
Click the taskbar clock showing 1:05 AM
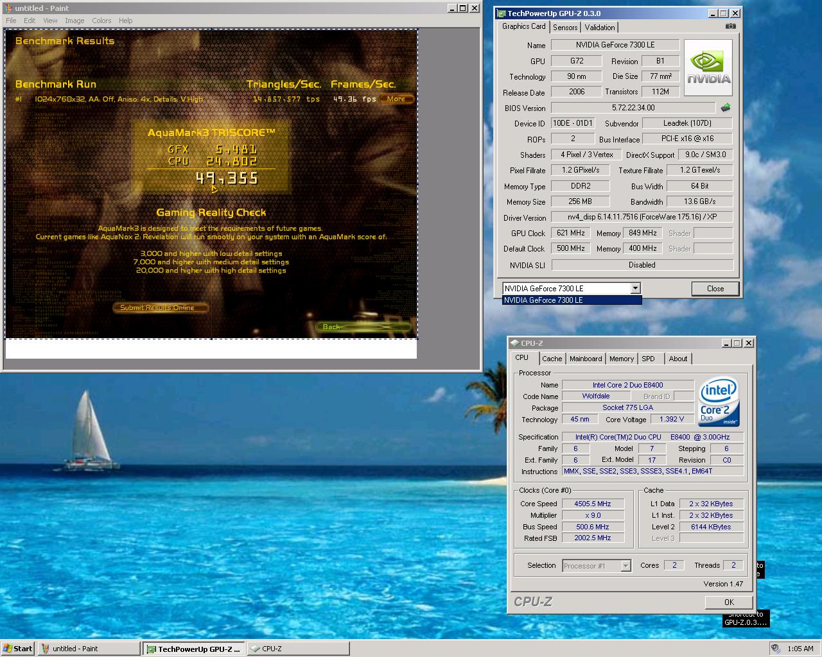800,649
